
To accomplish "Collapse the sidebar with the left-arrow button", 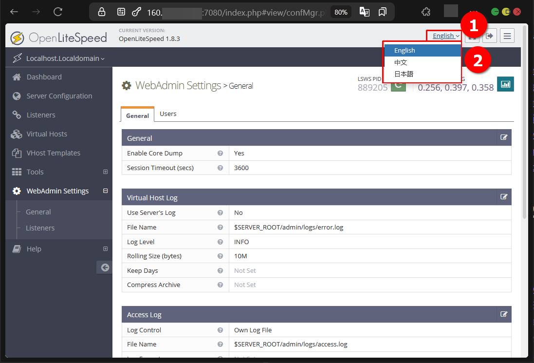I will tap(105, 267).
